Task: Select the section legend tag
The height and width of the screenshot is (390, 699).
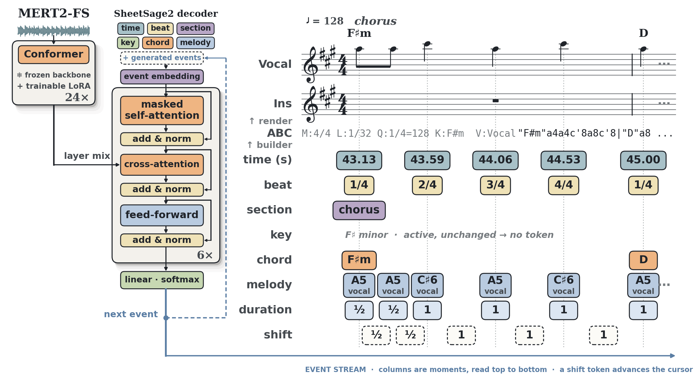Action: (x=195, y=28)
